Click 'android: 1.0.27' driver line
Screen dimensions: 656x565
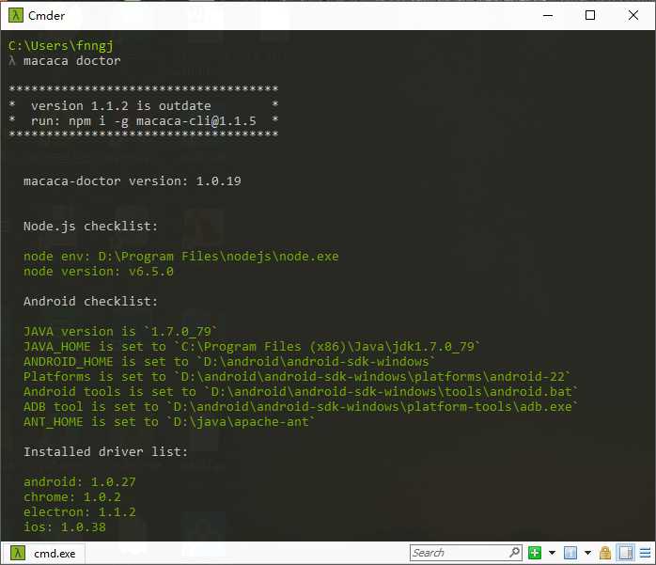(x=80, y=482)
